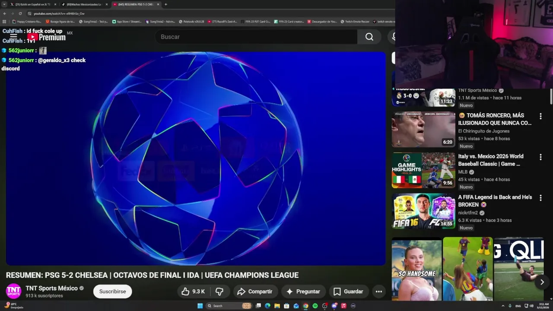Open the SongTrivia2 - Test bookmark
This screenshot has width=553, height=311.
[93, 22]
